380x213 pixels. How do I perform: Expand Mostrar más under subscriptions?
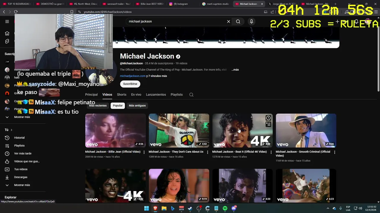(x=22, y=117)
